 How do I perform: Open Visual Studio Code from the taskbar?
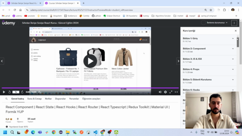(x=95, y=132)
